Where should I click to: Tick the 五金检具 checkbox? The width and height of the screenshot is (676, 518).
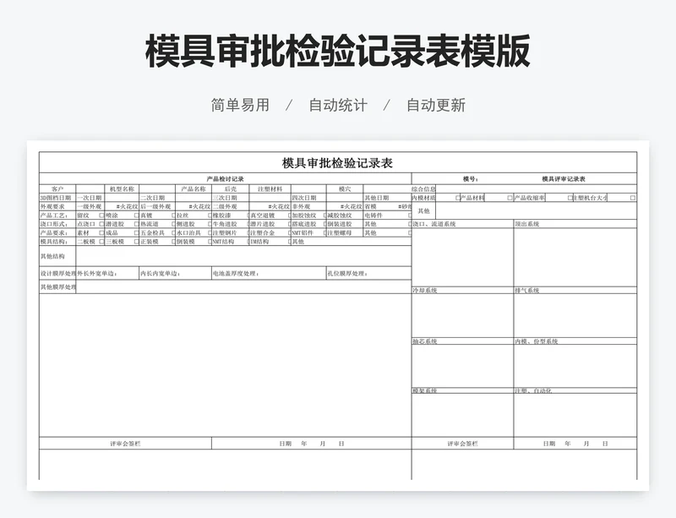[x=173, y=232]
